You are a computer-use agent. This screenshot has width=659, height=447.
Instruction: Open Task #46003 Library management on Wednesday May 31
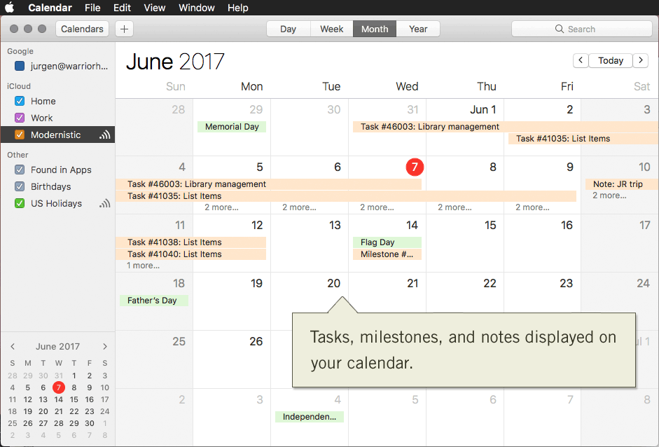coord(506,127)
